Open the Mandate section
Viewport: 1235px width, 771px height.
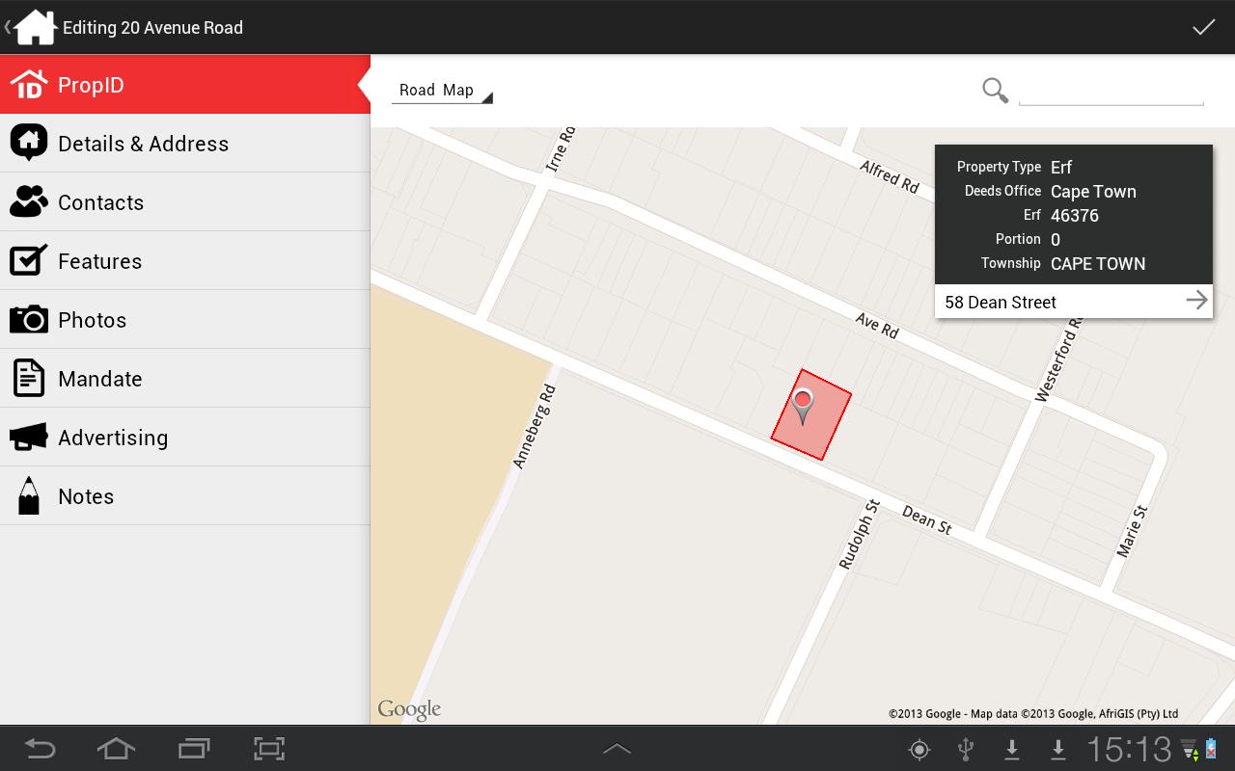(x=185, y=378)
